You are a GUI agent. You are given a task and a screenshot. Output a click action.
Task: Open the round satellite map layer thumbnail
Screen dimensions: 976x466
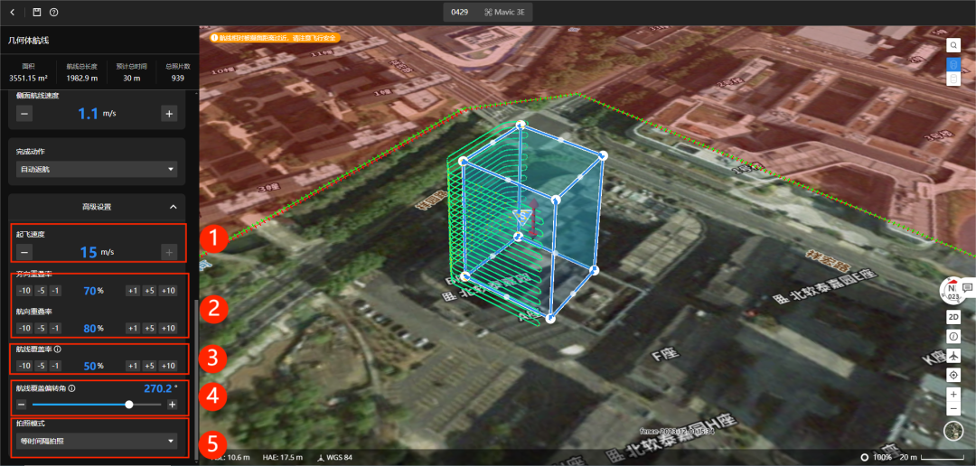coord(953,431)
